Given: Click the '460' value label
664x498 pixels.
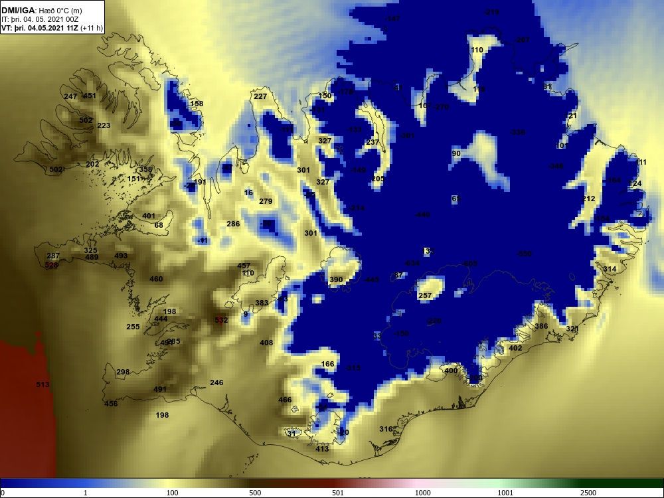Looking at the screenshot, I should 156,279.
